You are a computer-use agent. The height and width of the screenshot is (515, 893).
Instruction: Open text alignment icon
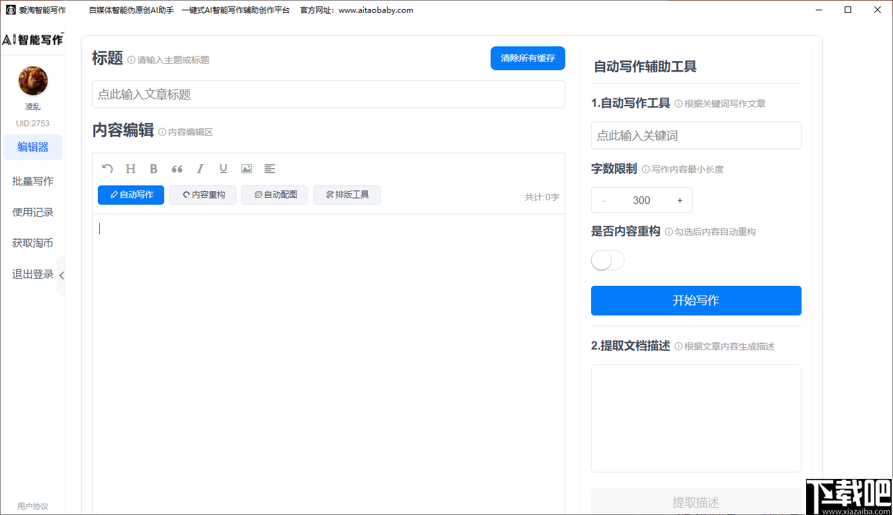[x=270, y=169]
